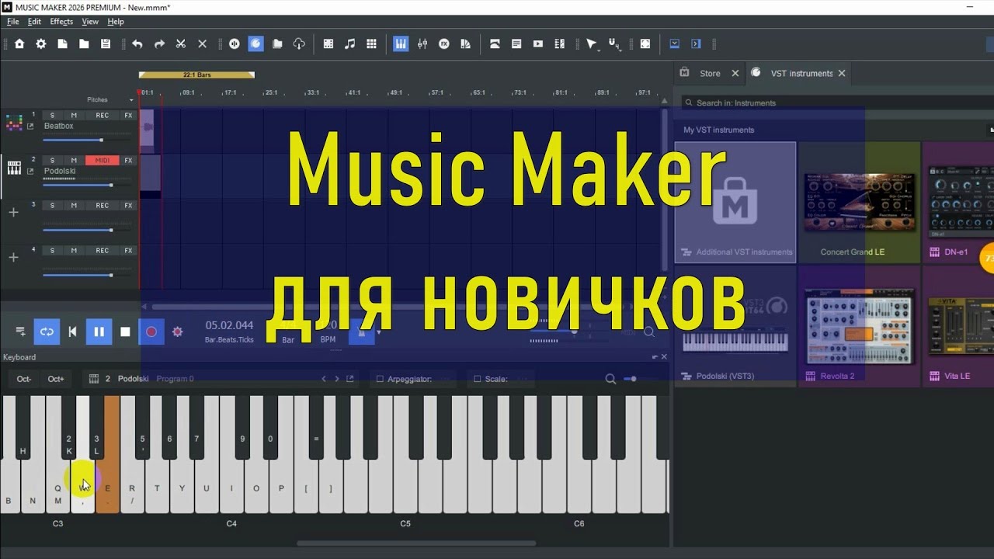Viewport: 994px width, 559px height.
Task: Solo the Podolski track
Action: [52, 161]
